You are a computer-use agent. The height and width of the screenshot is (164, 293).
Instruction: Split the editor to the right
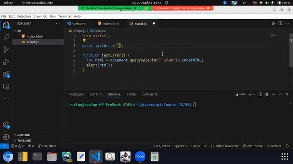tap(280, 23)
